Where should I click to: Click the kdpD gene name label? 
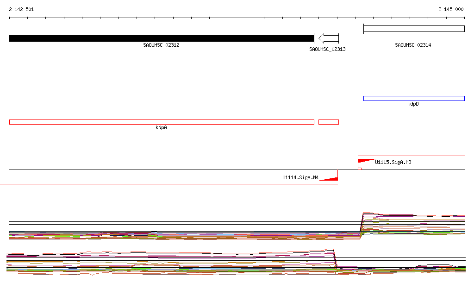point(413,104)
